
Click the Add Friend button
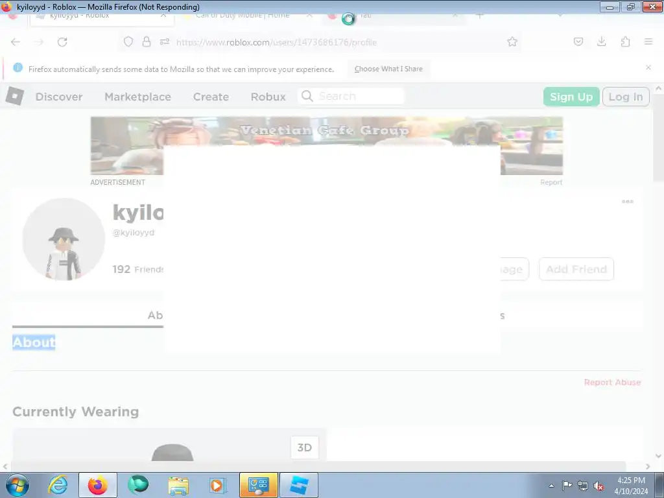576,269
